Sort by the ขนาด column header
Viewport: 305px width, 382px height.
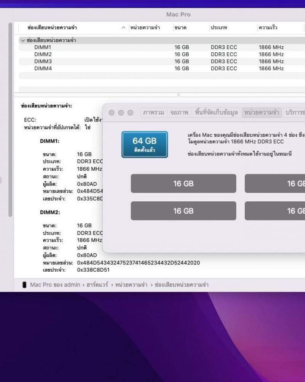coord(180,28)
